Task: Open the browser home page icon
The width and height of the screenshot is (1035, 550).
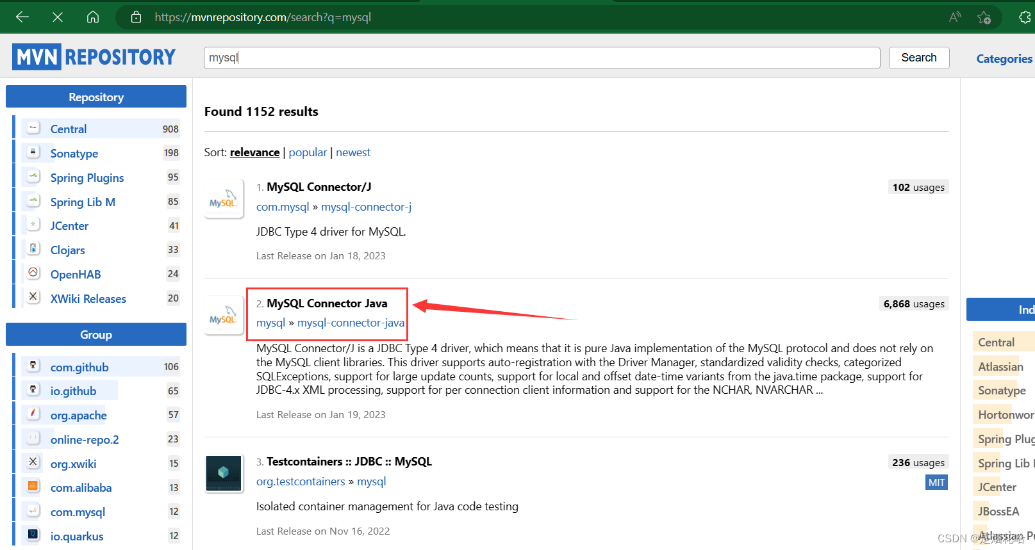Action: tap(93, 17)
